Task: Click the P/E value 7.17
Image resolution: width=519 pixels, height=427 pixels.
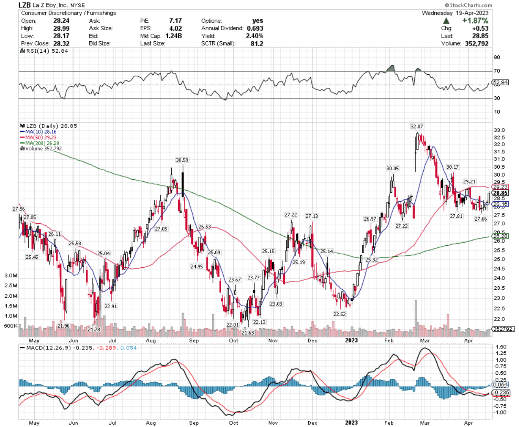Action: 176,20
